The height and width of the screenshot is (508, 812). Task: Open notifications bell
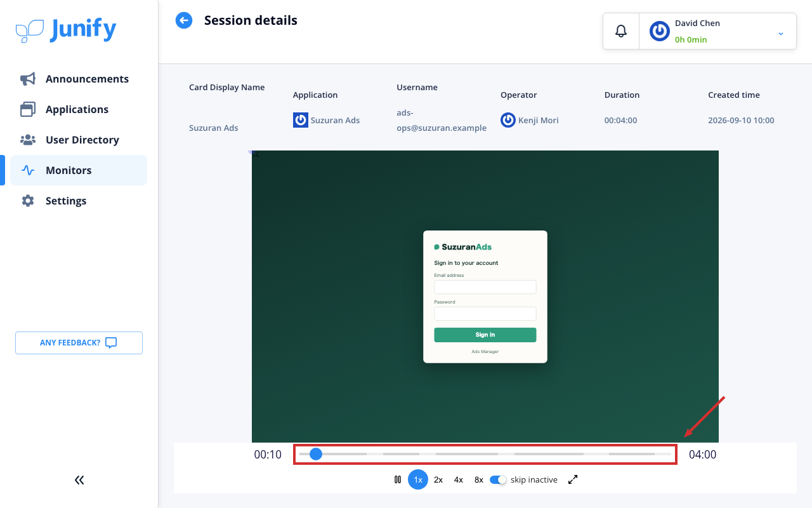tap(621, 31)
